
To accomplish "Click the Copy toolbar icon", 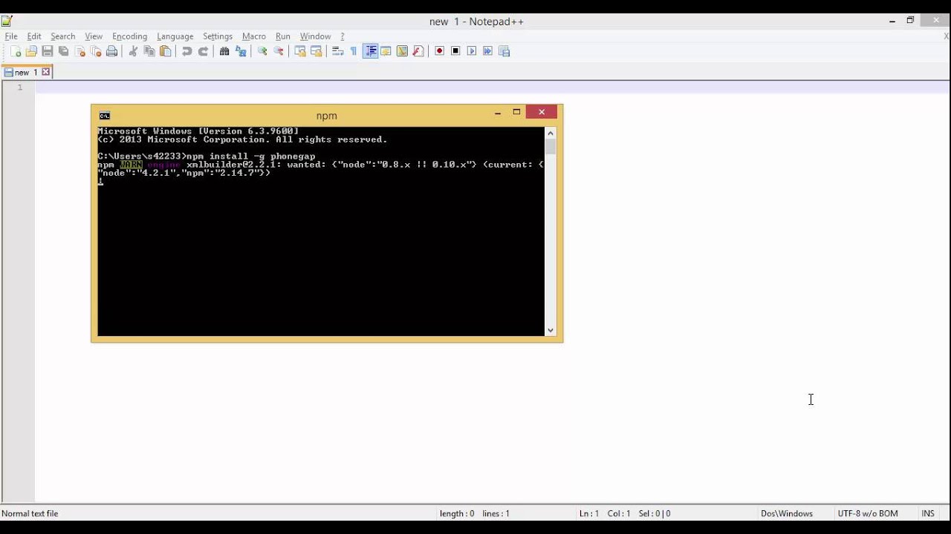I will pyautogui.click(x=149, y=51).
